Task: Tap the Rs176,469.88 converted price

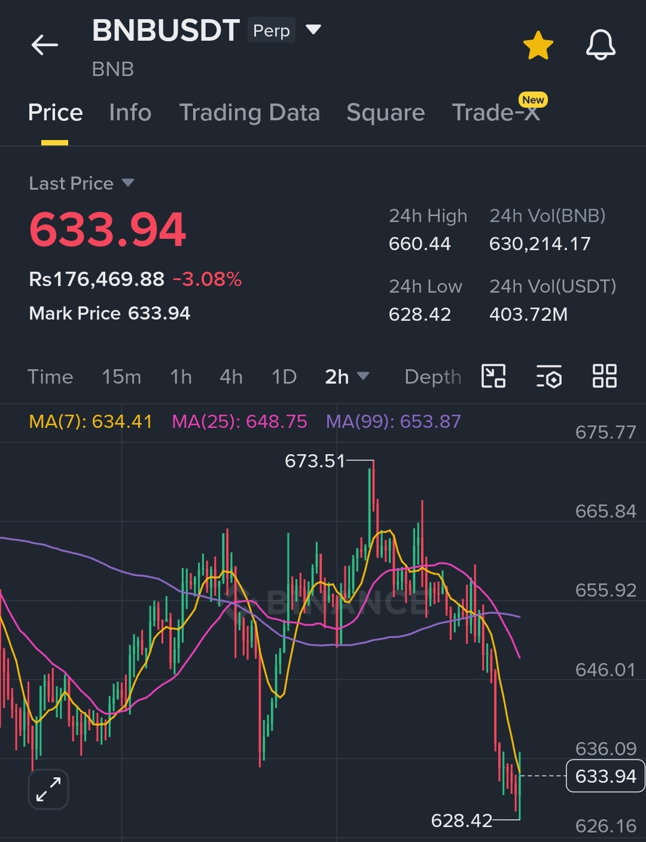Action: 96,279
